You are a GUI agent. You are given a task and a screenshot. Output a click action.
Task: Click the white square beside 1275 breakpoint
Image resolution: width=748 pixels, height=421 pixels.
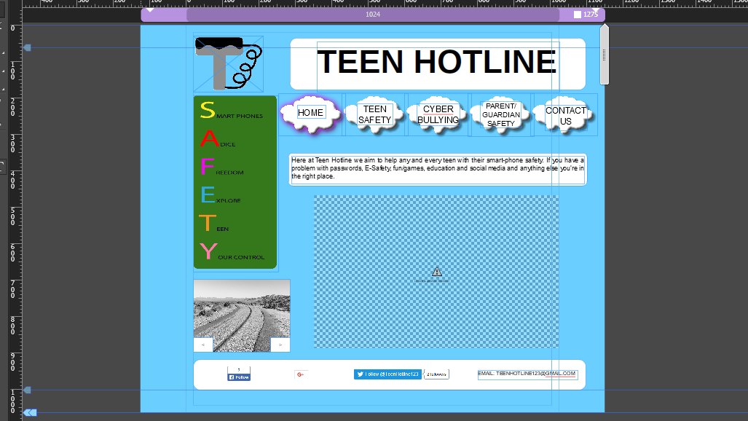pos(578,15)
